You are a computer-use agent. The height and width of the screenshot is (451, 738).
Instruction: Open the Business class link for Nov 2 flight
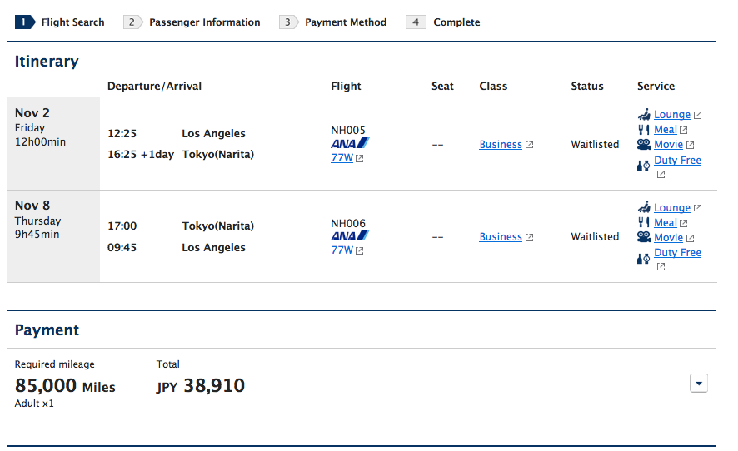pyautogui.click(x=501, y=145)
